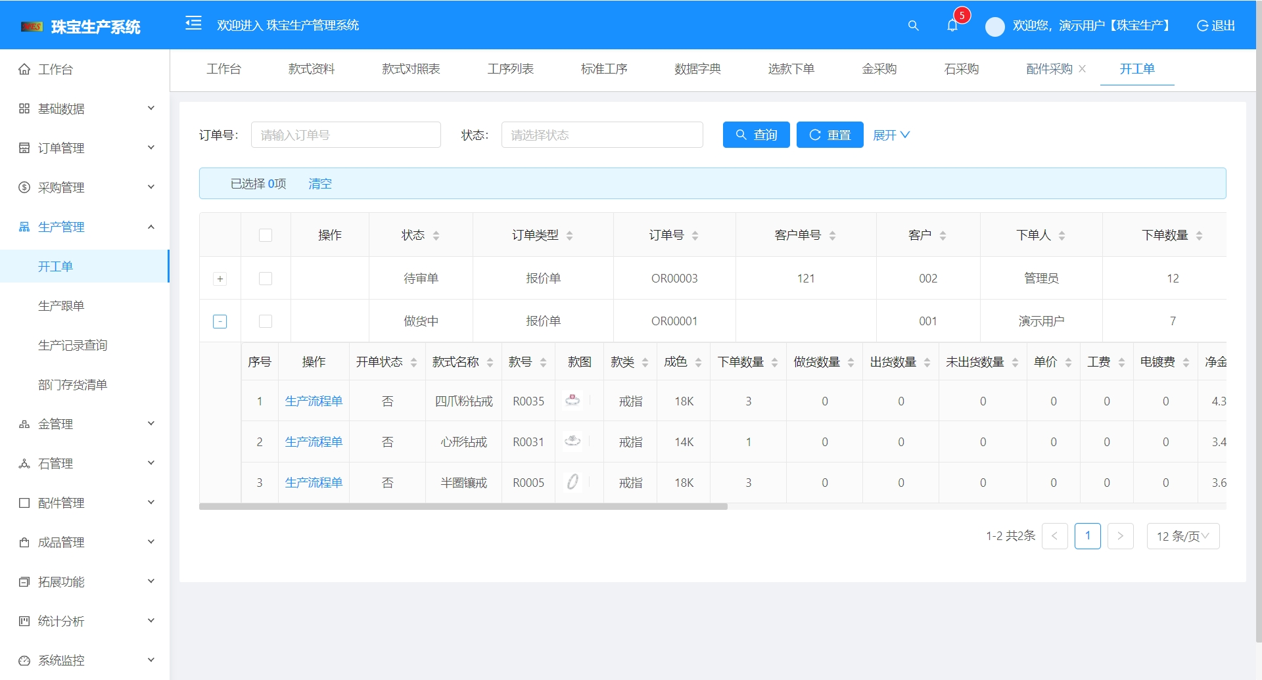1262x680 pixels.
Task: Open the global search magnifier
Action: 913,26
